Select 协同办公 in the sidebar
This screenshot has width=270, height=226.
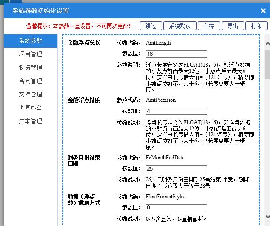tap(30, 108)
